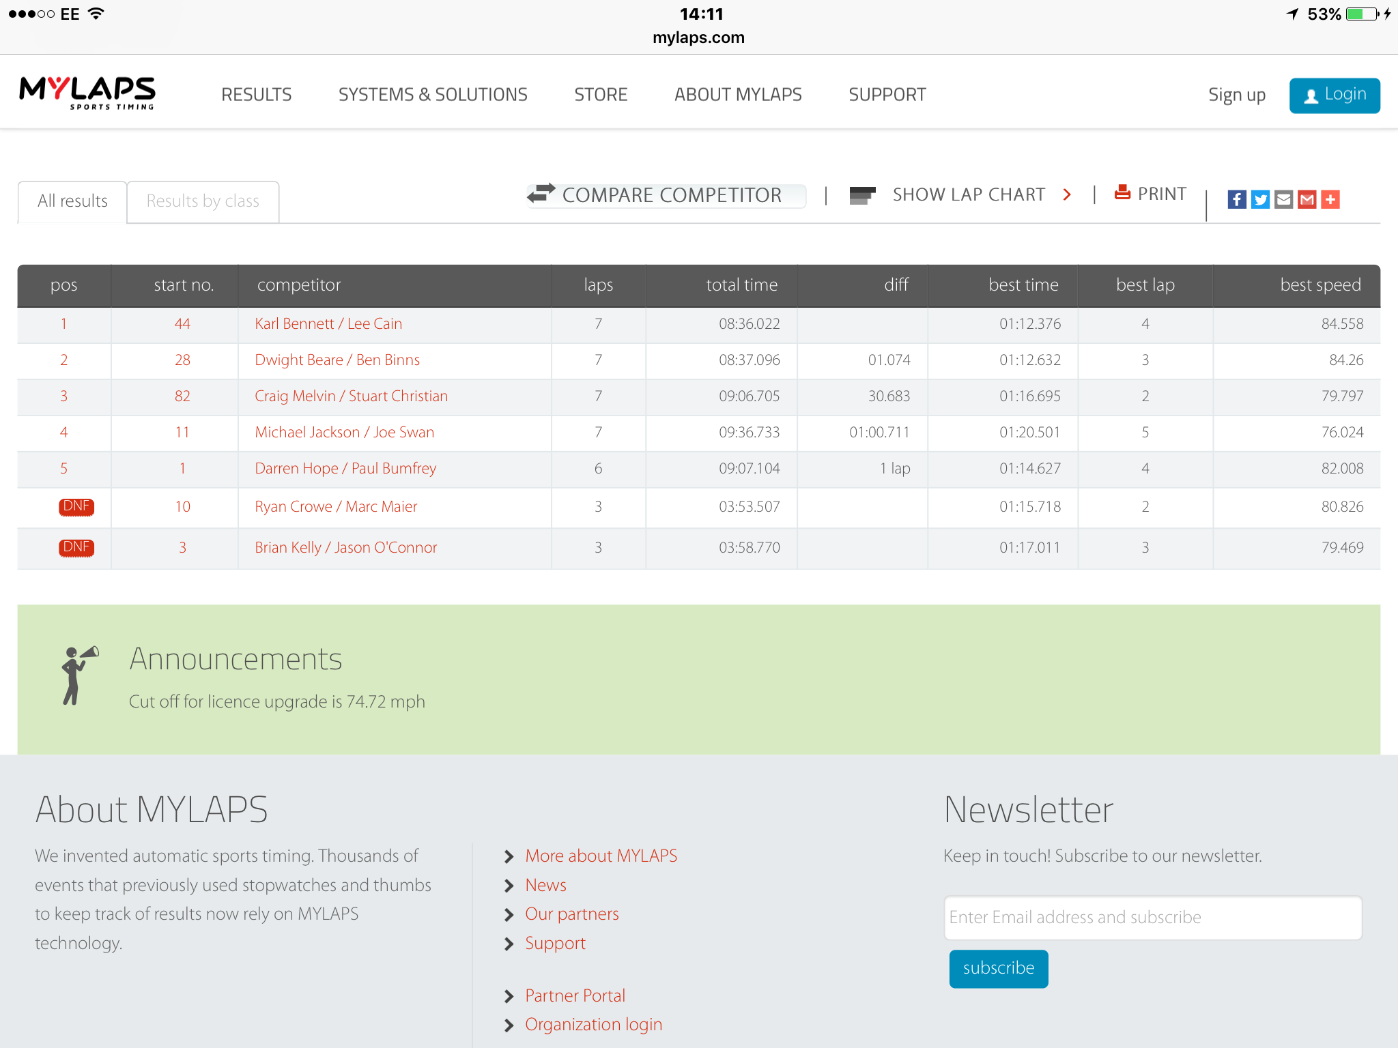Viewport: 1398px width, 1048px height.
Task: Click the DNF badge for Ryan Crowe
Action: (76, 507)
